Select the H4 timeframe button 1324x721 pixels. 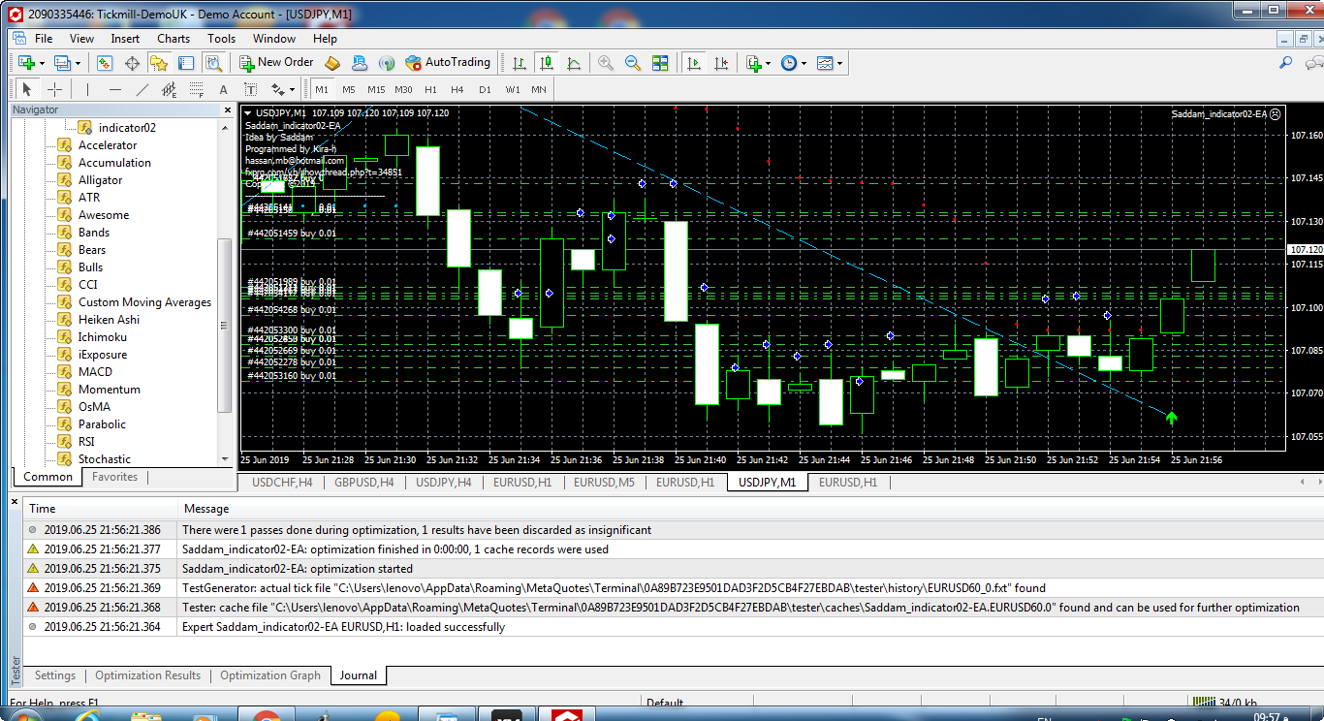click(x=457, y=89)
